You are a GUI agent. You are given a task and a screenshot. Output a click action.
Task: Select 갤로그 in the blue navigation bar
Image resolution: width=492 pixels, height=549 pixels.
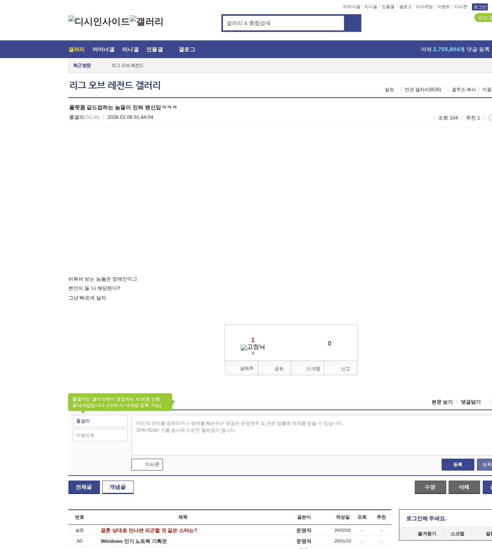tap(187, 50)
